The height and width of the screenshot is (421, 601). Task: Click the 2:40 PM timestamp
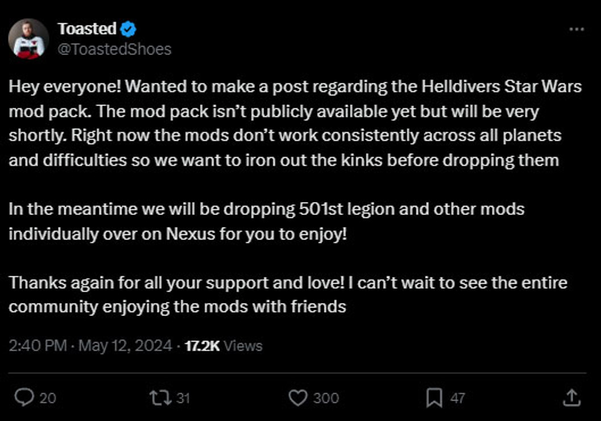click(x=37, y=346)
